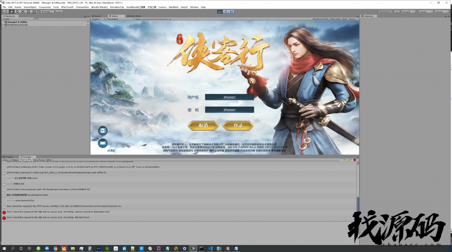Toggle Maximize On Play
This screenshot has height=252, width=452.
[x=321, y=19]
